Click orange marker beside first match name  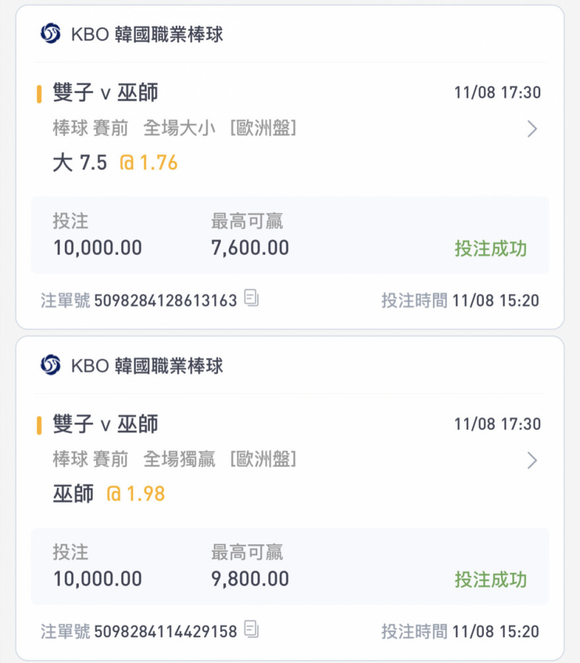tap(39, 94)
